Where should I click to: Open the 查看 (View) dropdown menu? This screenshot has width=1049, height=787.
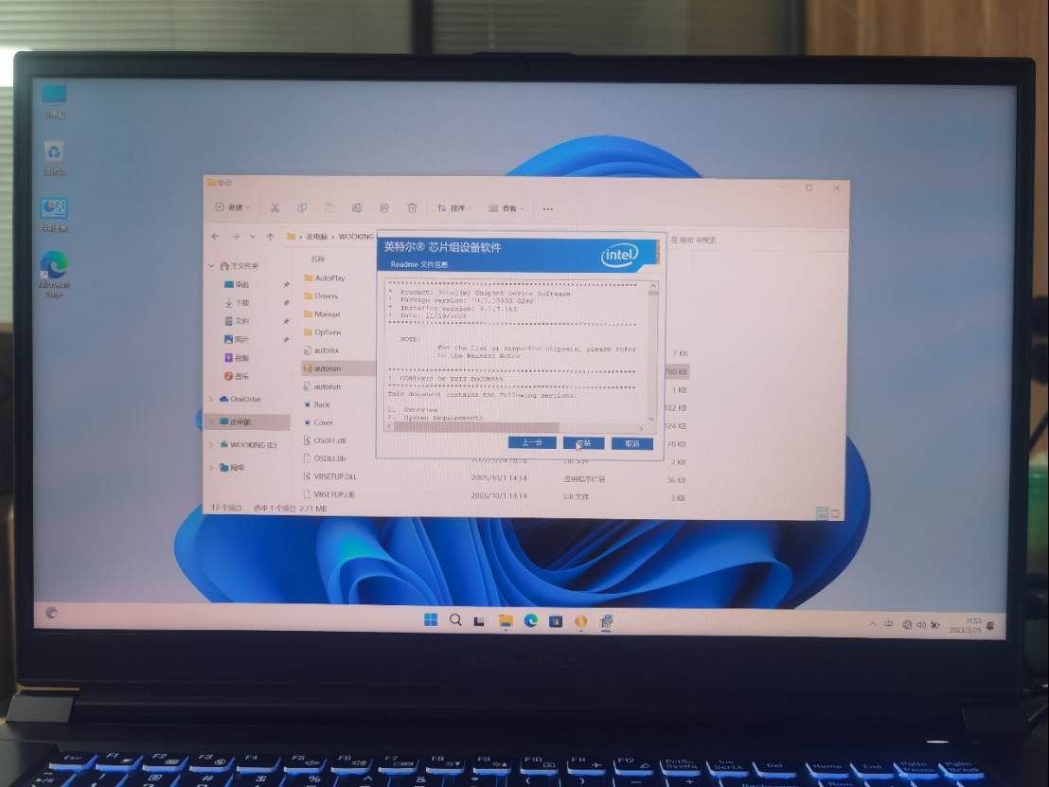[507, 208]
